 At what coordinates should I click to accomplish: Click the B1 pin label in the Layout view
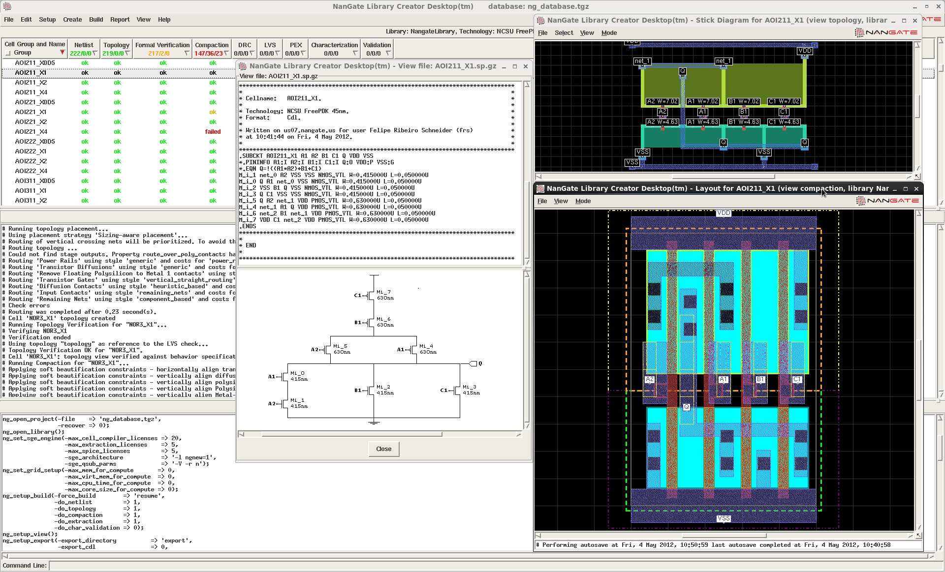click(x=760, y=379)
